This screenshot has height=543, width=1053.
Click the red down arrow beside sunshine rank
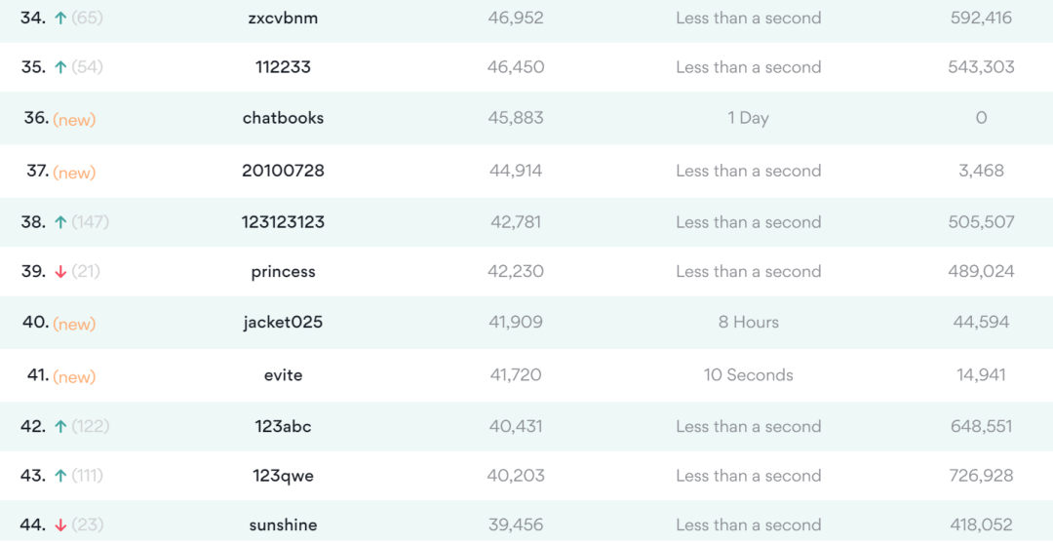(60, 525)
